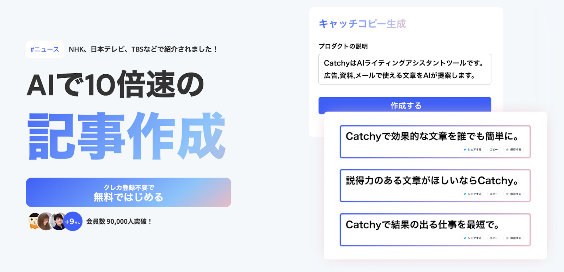This screenshot has width=564, height=272.
Task: Open the #ニュース tag
Action: tap(45, 49)
